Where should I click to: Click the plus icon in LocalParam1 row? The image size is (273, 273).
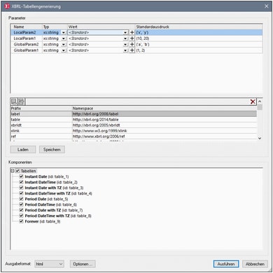[x=132, y=38]
